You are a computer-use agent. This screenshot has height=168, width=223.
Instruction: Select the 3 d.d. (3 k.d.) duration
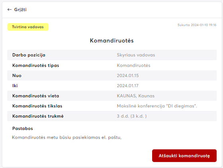point(132,116)
